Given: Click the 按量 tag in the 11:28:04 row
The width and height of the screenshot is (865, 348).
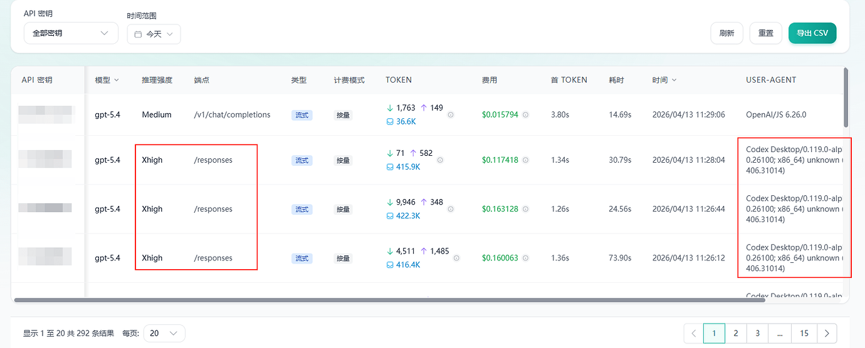Looking at the screenshot, I should point(343,160).
